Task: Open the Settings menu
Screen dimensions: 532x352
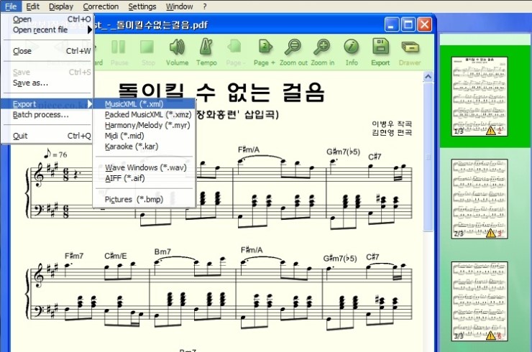Action: tap(142, 6)
